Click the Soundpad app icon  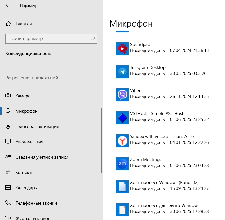click(x=122, y=49)
